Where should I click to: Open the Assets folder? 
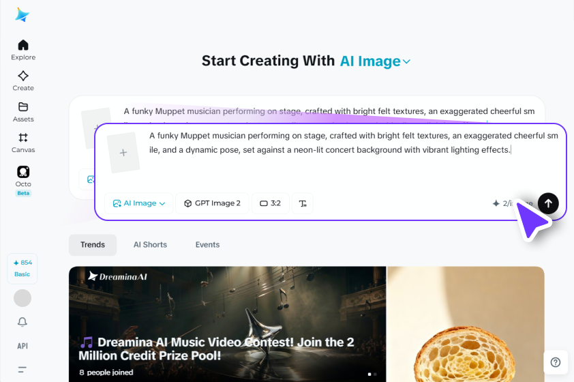(x=23, y=112)
